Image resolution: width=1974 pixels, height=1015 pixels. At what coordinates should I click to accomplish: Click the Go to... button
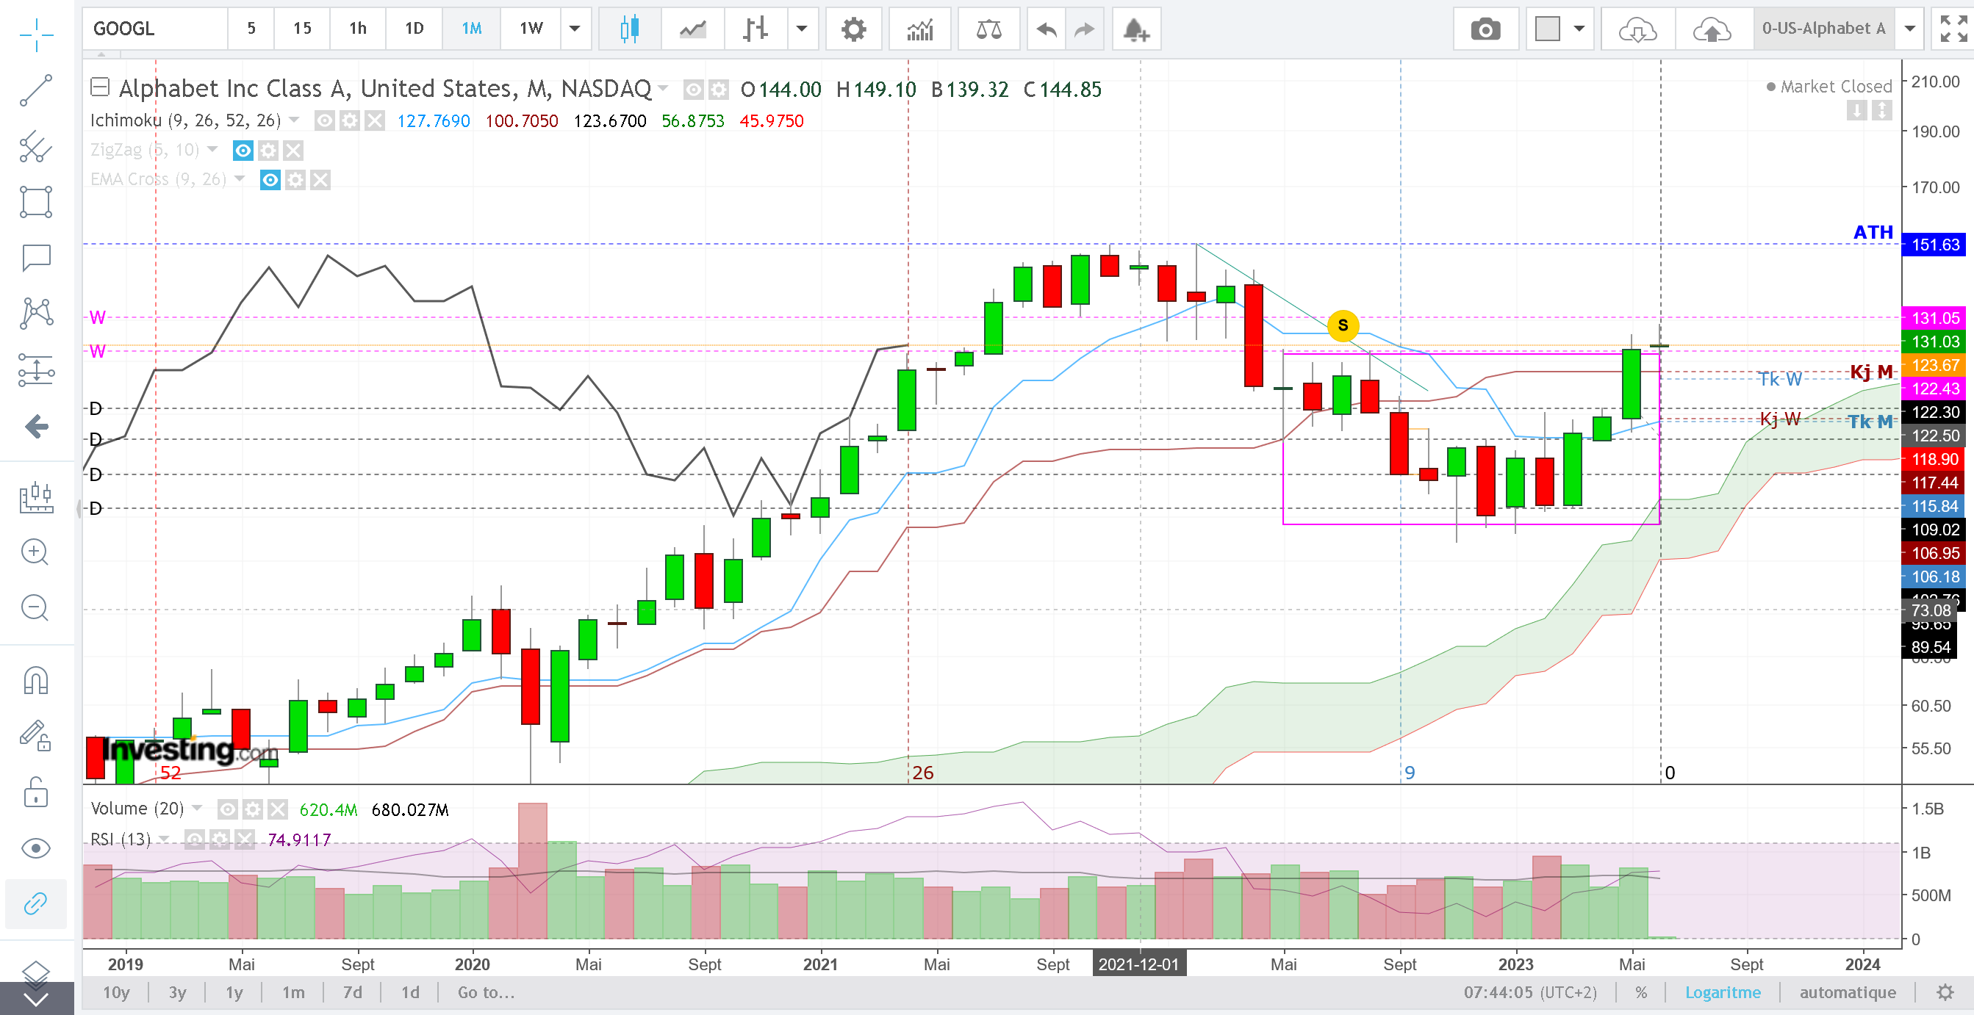(x=486, y=992)
